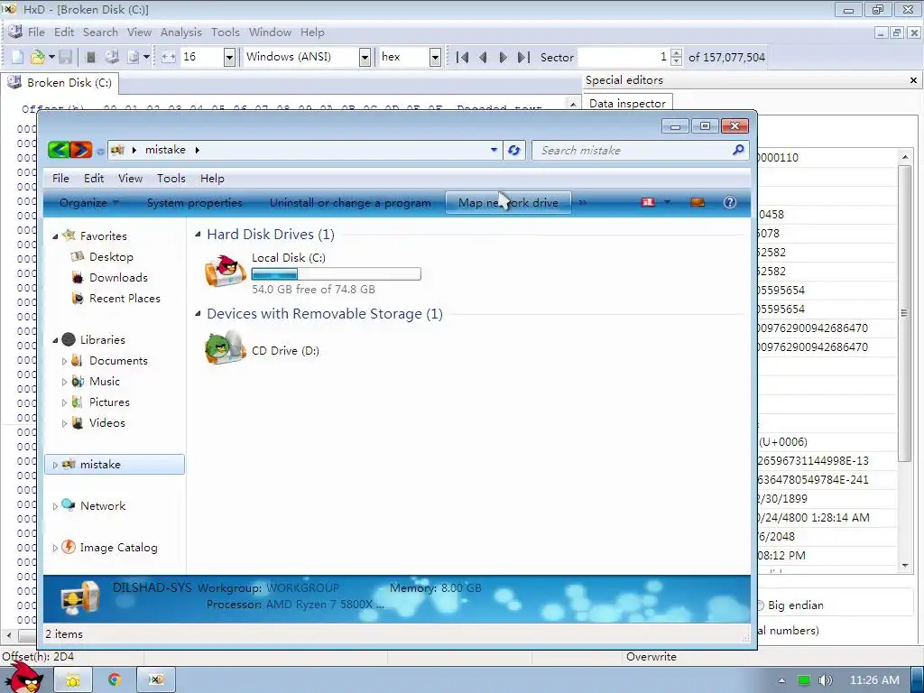The height and width of the screenshot is (693, 924).
Task: Refresh the Explorer address bar
Action: (x=513, y=151)
